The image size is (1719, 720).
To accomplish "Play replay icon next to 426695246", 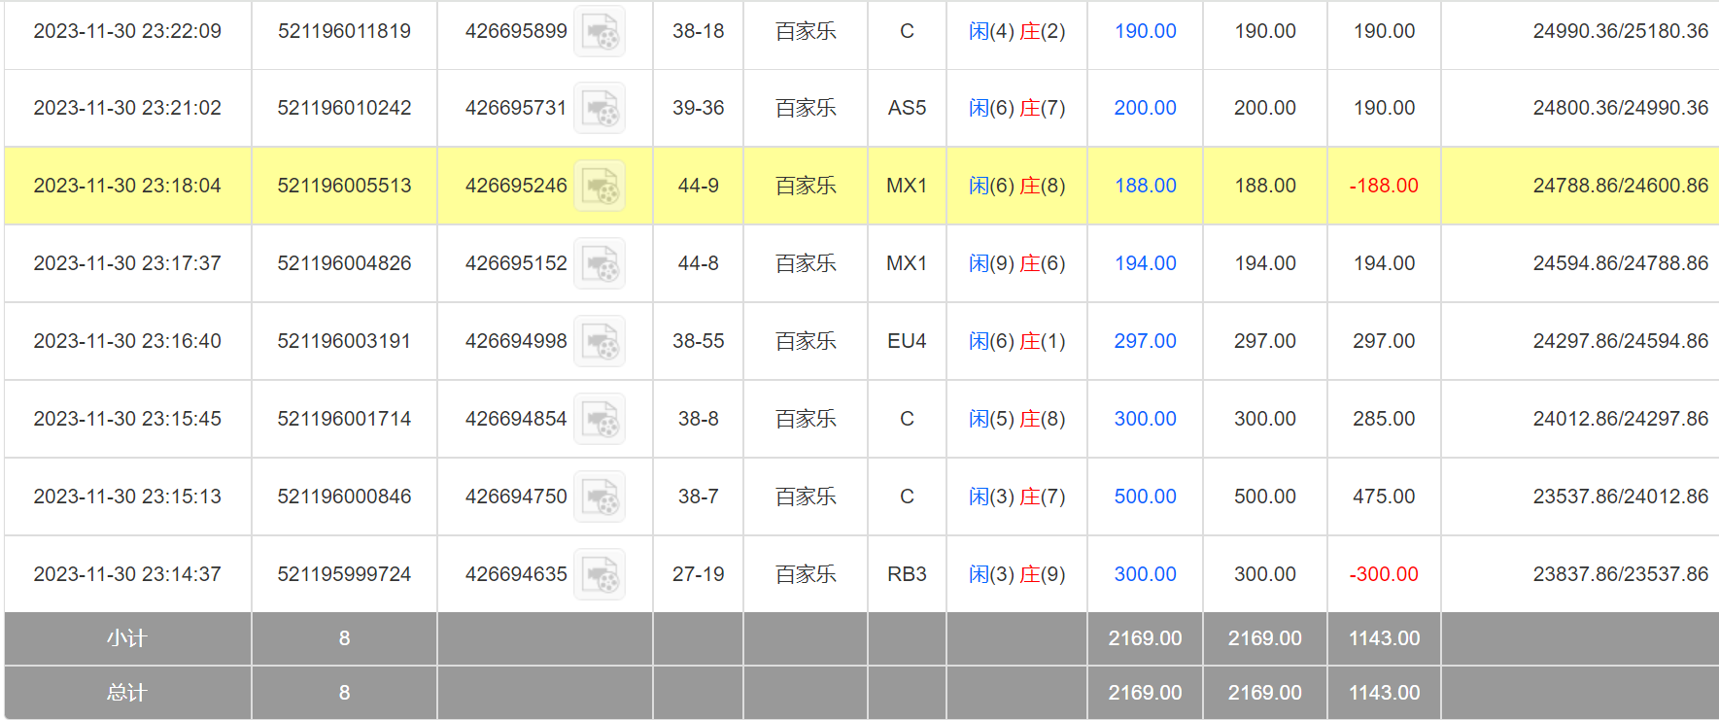I will click(600, 186).
